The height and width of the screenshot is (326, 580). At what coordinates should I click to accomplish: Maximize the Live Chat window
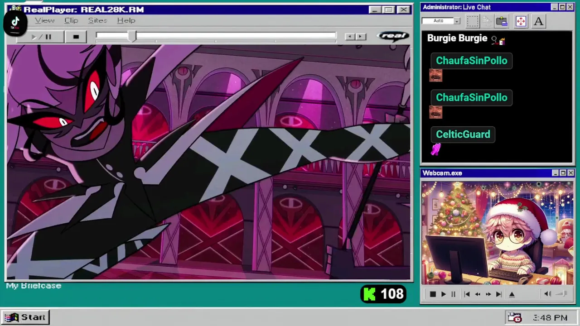click(562, 7)
